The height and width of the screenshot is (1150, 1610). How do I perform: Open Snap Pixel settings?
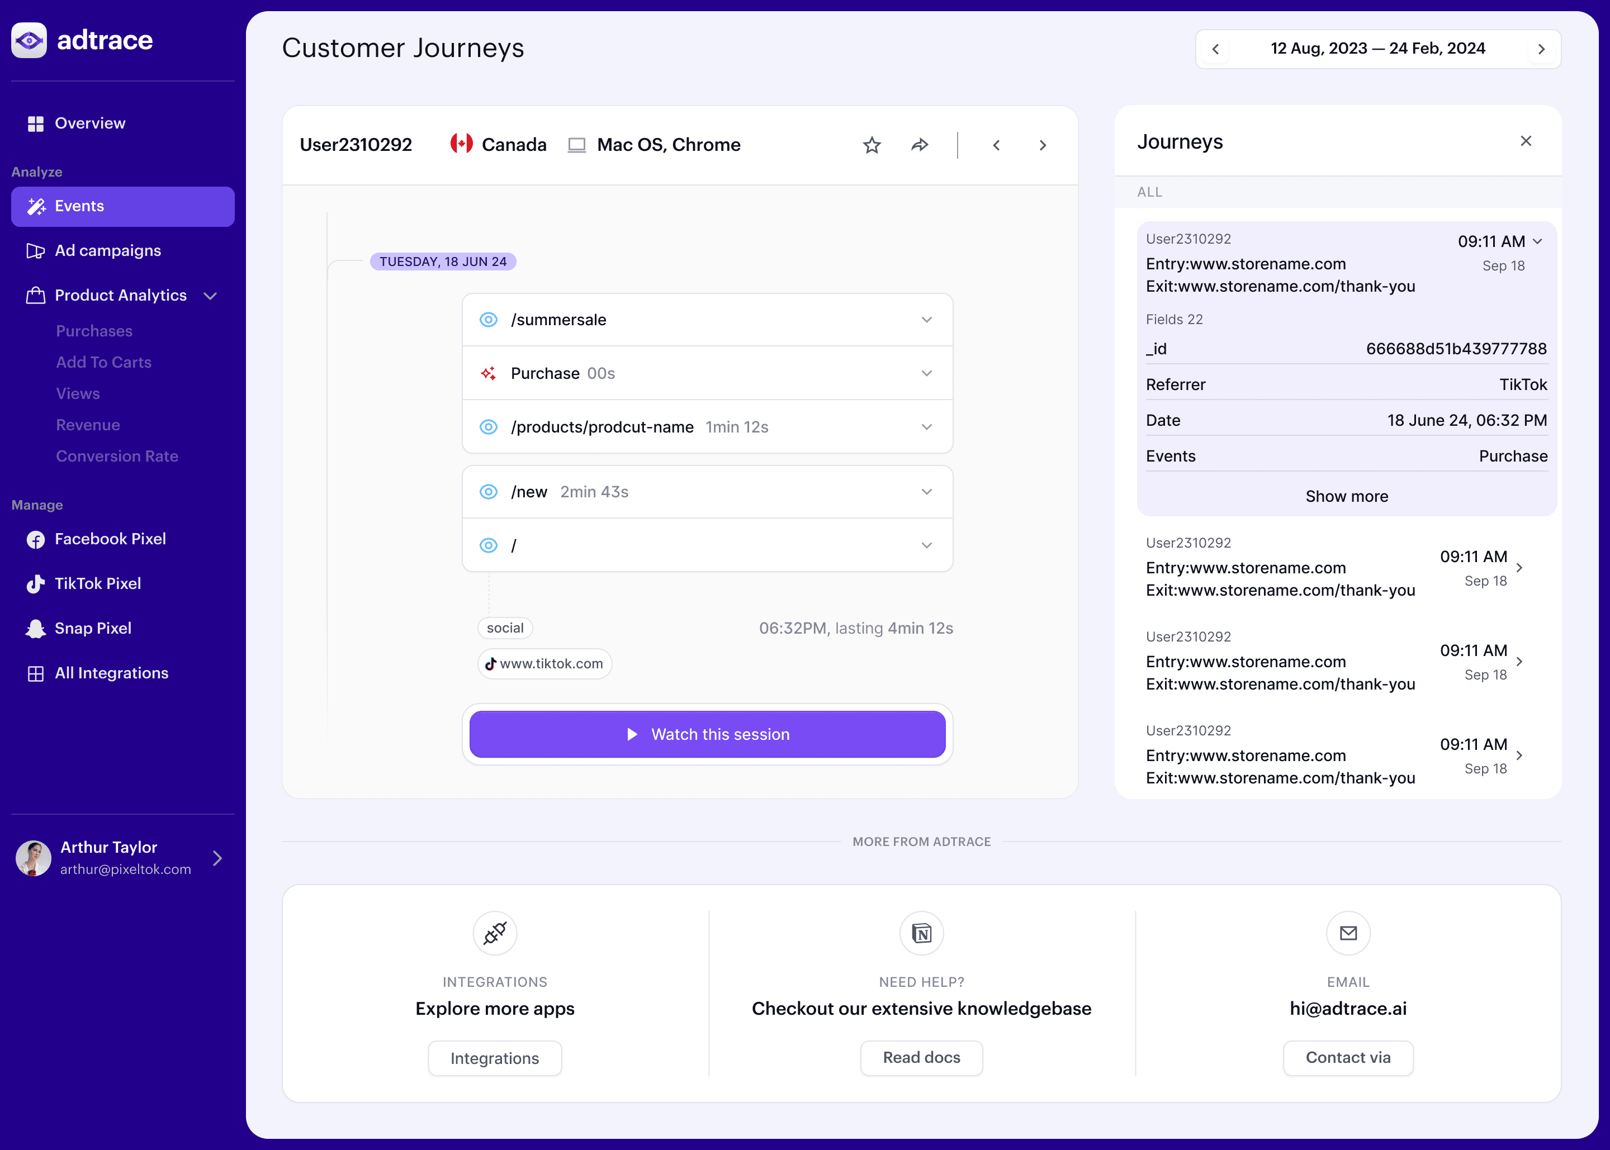[x=92, y=629]
